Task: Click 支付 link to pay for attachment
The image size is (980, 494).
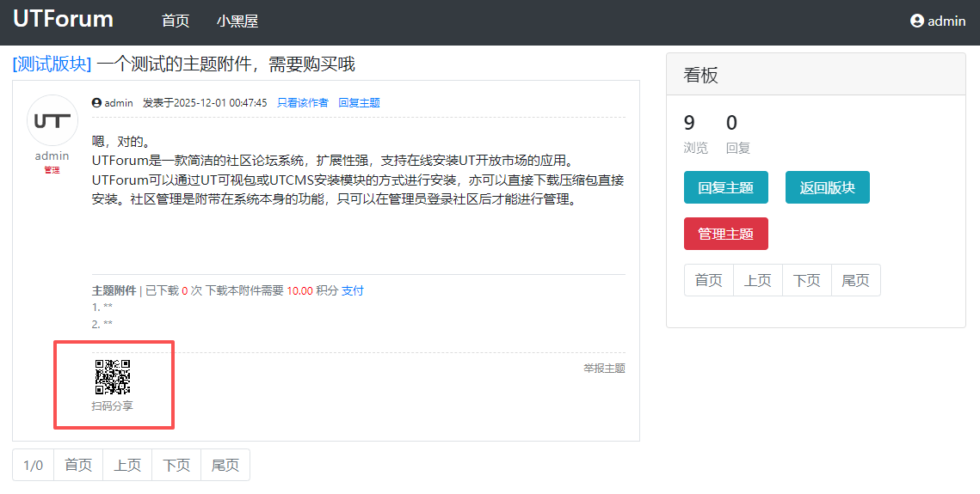Action: (x=353, y=290)
